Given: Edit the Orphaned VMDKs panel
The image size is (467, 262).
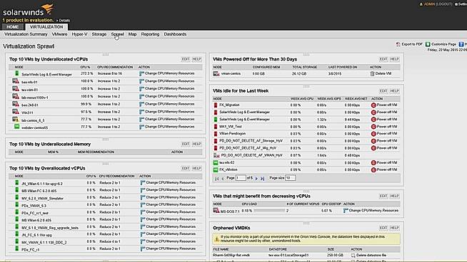Looking at the screenshot, I should pyautogui.click(x=383, y=228).
